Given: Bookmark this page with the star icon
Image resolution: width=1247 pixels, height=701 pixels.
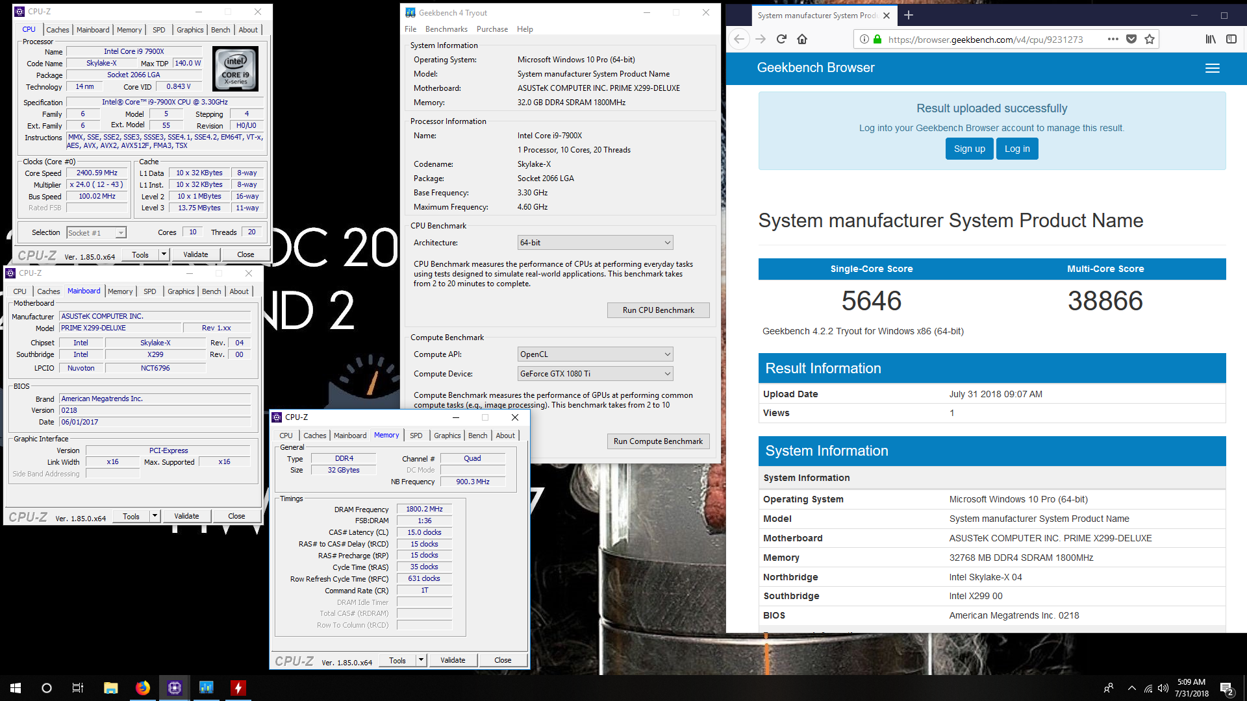Looking at the screenshot, I should click(1150, 39).
